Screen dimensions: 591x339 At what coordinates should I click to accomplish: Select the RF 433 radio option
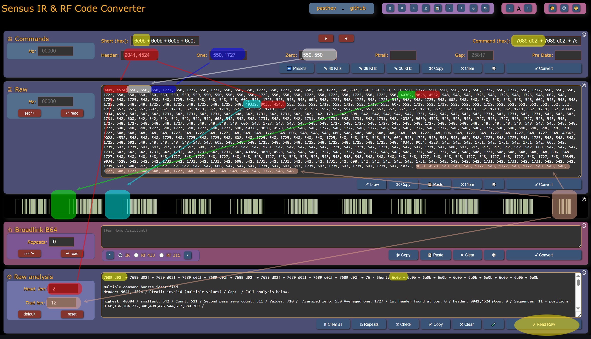(136, 255)
